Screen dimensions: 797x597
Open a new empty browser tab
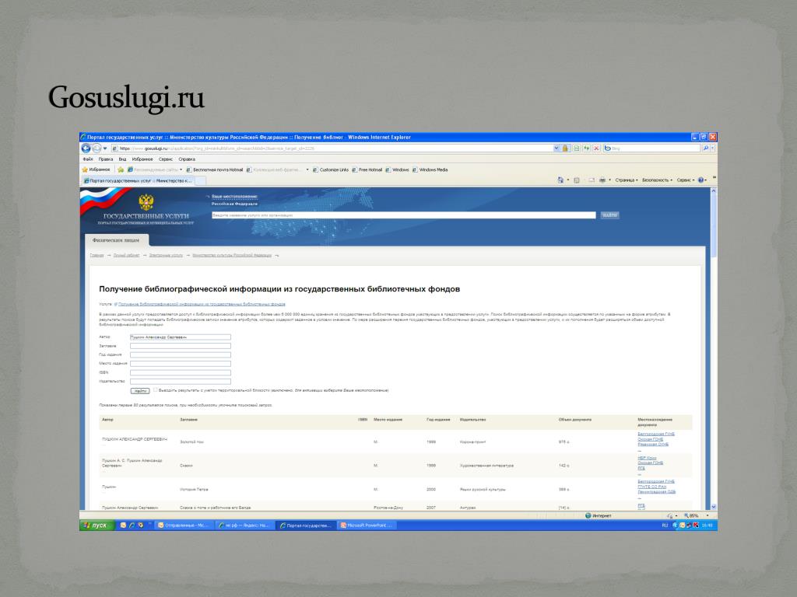click(x=201, y=180)
